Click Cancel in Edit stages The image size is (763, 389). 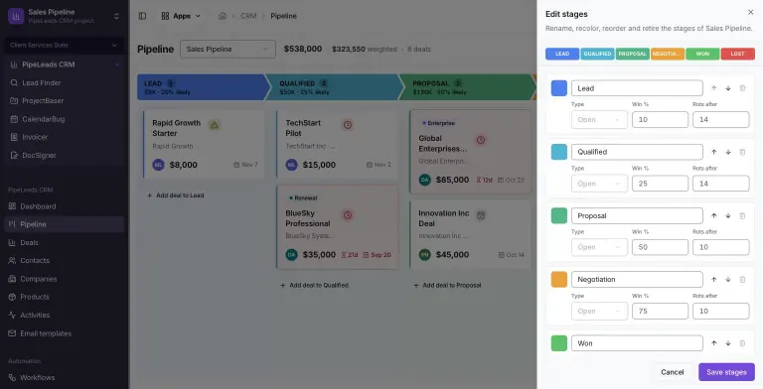pyautogui.click(x=672, y=372)
